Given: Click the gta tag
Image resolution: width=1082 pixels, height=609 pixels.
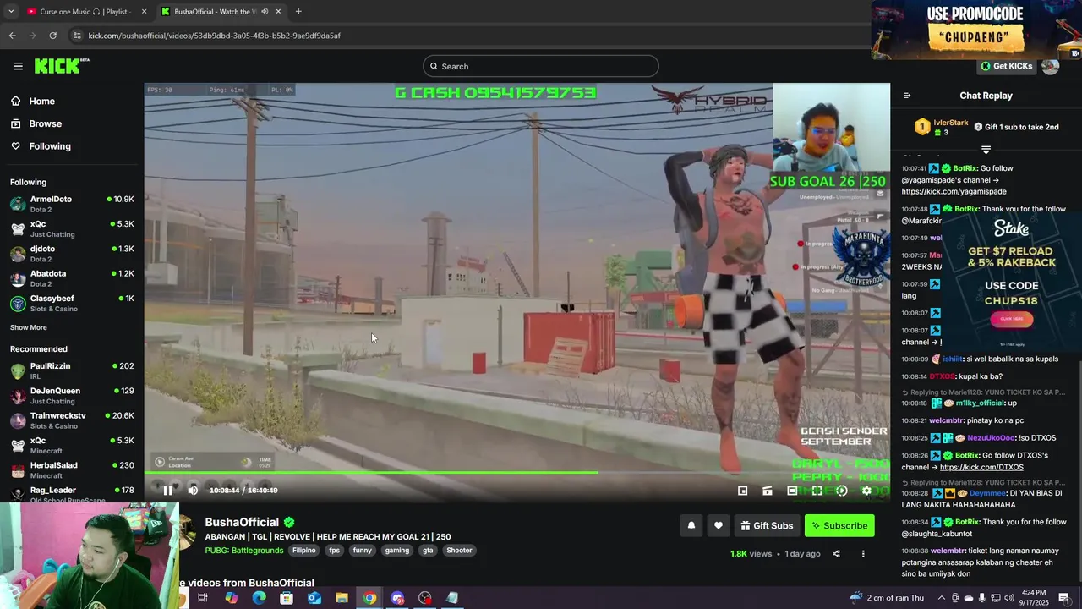Looking at the screenshot, I should (x=428, y=551).
